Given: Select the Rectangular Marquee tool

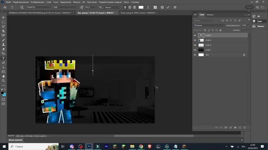Looking at the screenshot, I should tap(3, 22).
